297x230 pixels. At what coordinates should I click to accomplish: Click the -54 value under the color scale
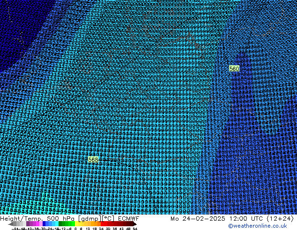(x=15, y=229)
